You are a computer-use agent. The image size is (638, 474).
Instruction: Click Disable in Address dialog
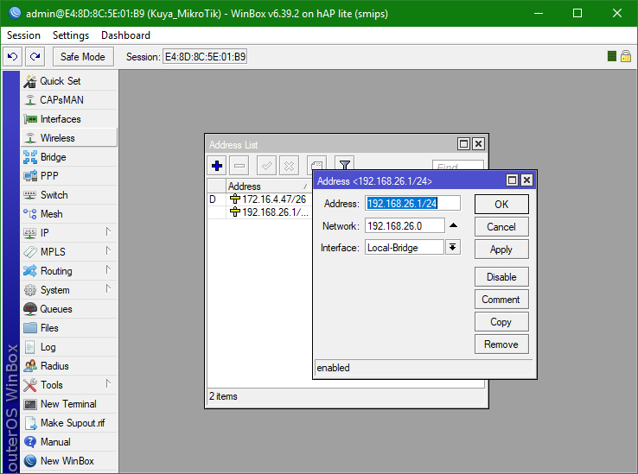coord(501,277)
